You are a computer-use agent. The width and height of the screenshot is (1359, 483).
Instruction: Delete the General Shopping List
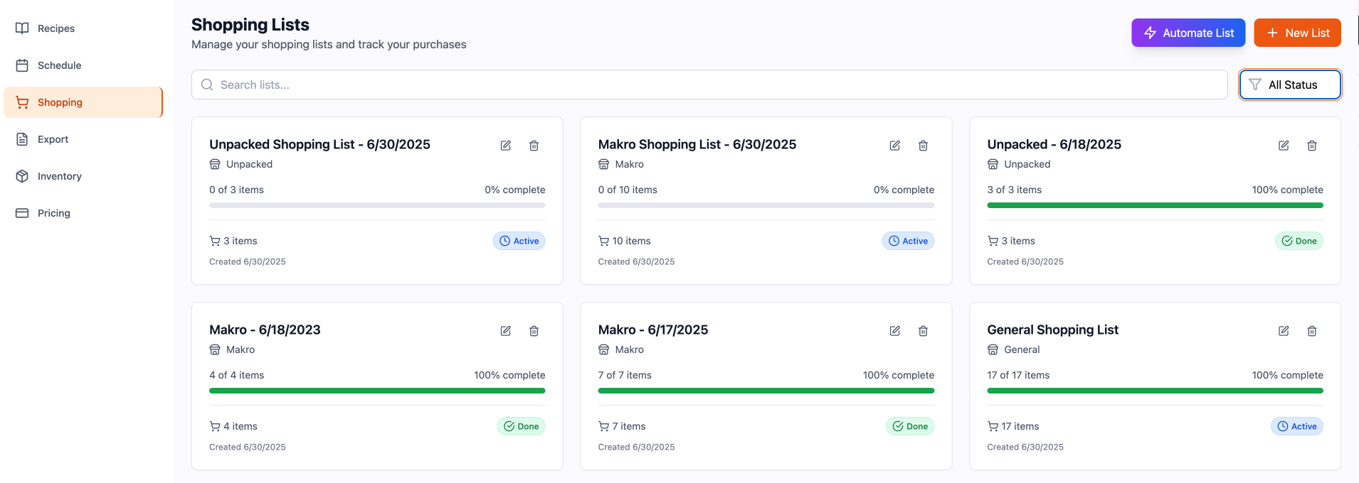1312,331
